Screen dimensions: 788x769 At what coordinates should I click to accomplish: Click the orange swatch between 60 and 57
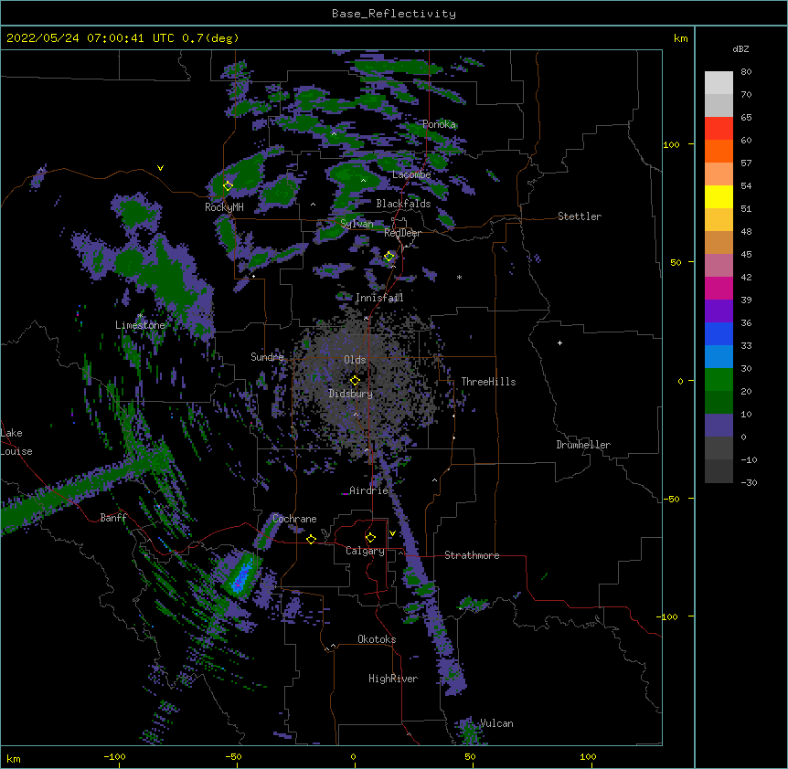pyautogui.click(x=719, y=151)
